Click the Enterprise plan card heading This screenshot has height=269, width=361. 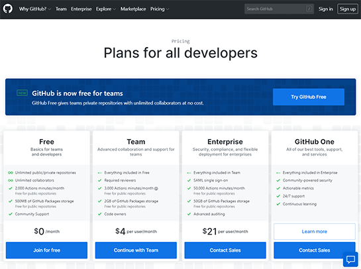click(225, 142)
